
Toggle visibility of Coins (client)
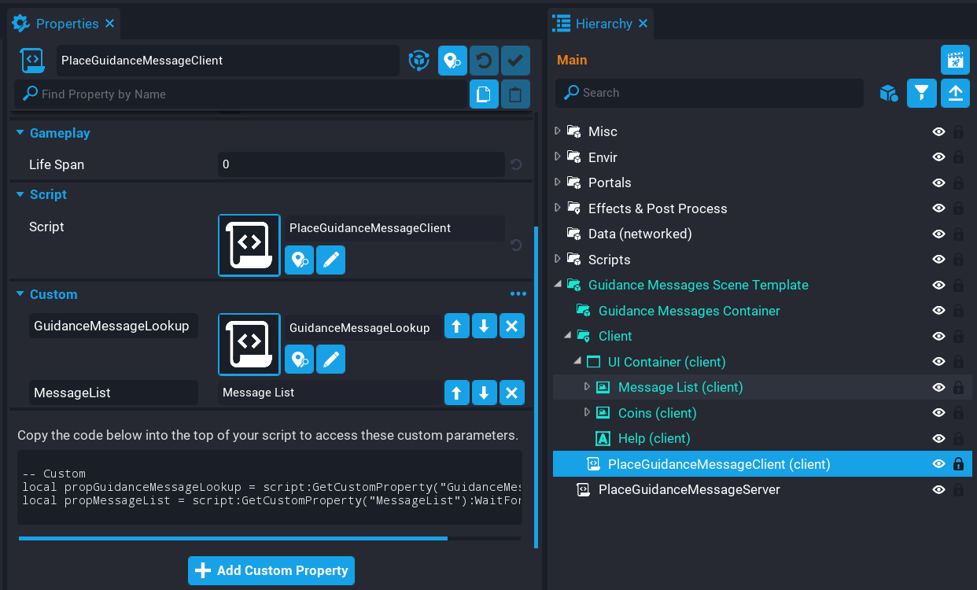pos(938,413)
